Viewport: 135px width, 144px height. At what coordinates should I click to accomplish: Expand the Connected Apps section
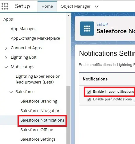pyautogui.click(x=6, y=48)
